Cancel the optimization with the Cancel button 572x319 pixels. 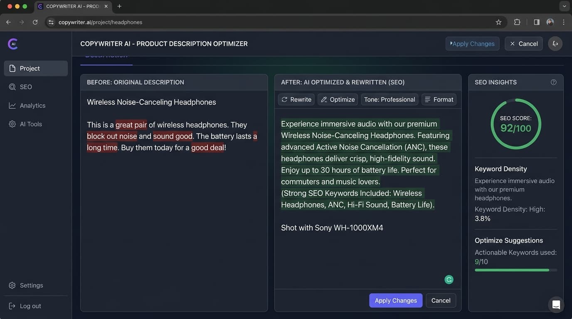pyautogui.click(x=441, y=300)
